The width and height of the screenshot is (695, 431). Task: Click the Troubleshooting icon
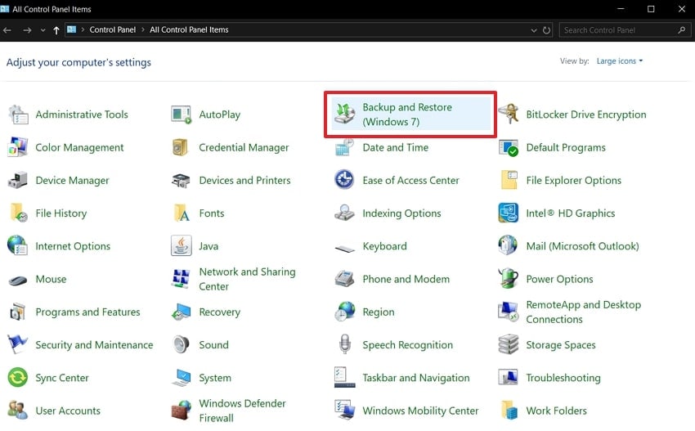tap(508, 377)
